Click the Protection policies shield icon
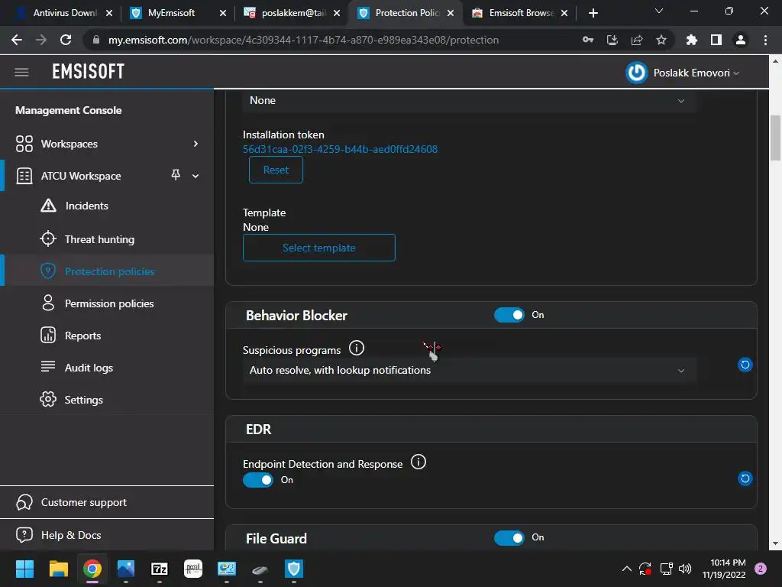 pyautogui.click(x=48, y=271)
